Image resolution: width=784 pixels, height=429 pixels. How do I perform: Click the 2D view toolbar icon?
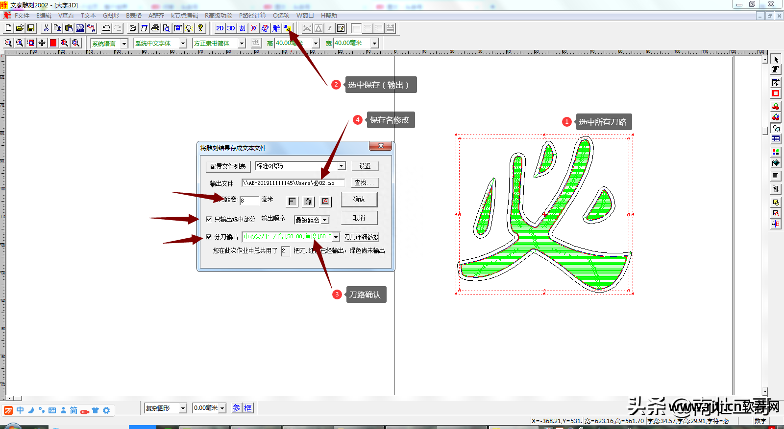(x=220, y=28)
